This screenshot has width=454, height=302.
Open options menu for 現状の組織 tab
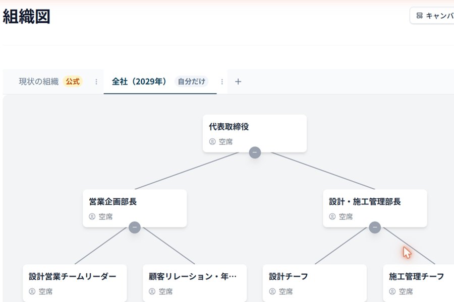(x=96, y=82)
